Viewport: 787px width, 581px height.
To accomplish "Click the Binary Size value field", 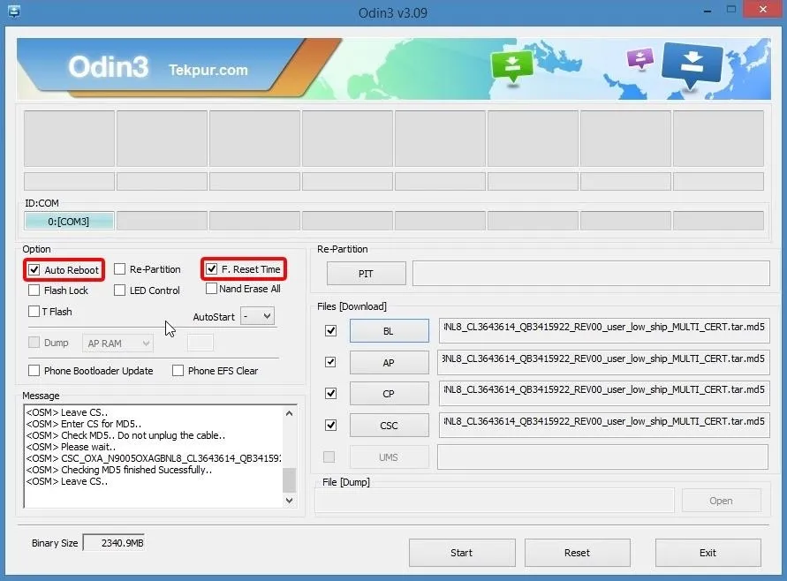I will [114, 543].
